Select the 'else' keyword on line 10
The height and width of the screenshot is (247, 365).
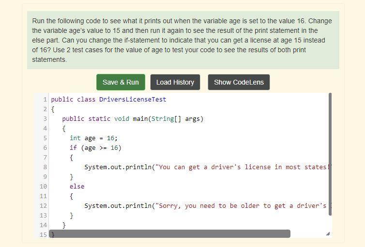77,187
